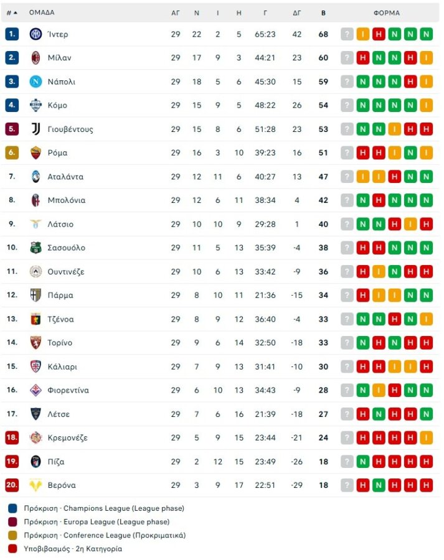
Task: Click the Juventus team badge
Action: point(34,128)
